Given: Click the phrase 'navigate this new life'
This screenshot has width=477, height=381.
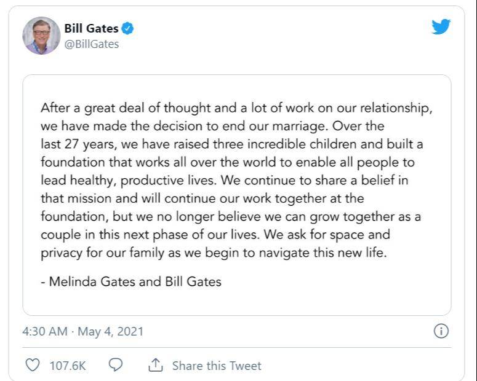Looking at the screenshot, I should 323,253.
